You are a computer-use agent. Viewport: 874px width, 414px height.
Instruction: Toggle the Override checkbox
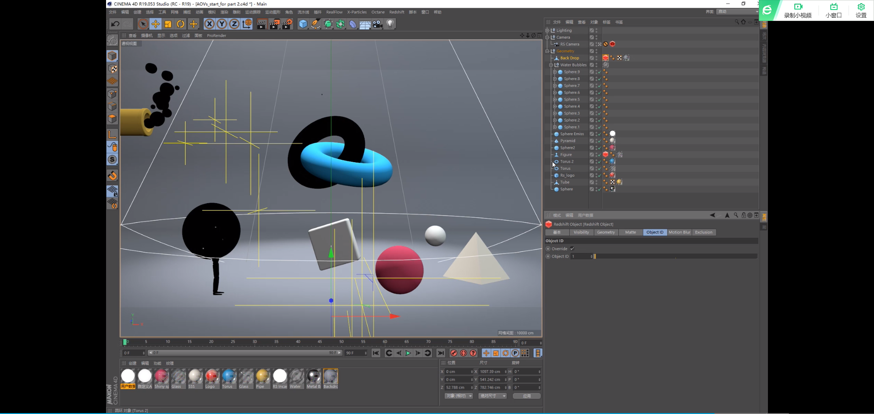[572, 249]
